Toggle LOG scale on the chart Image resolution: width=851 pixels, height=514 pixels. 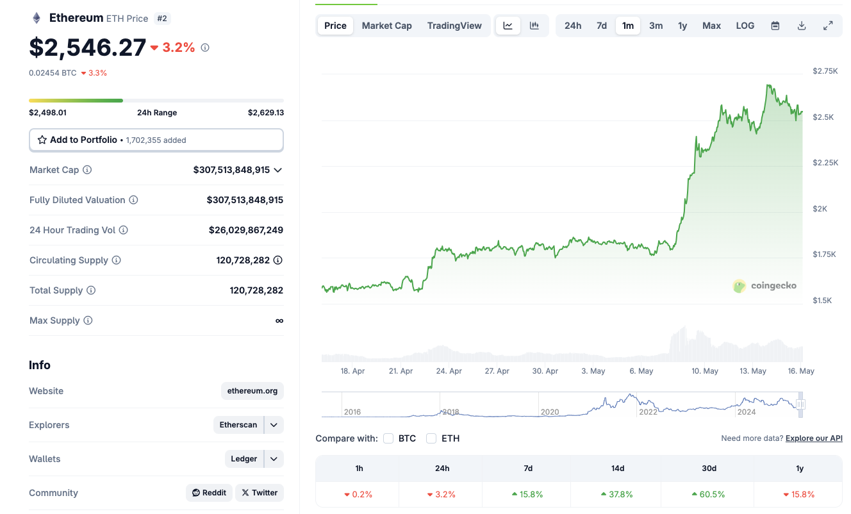pos(745,26)
